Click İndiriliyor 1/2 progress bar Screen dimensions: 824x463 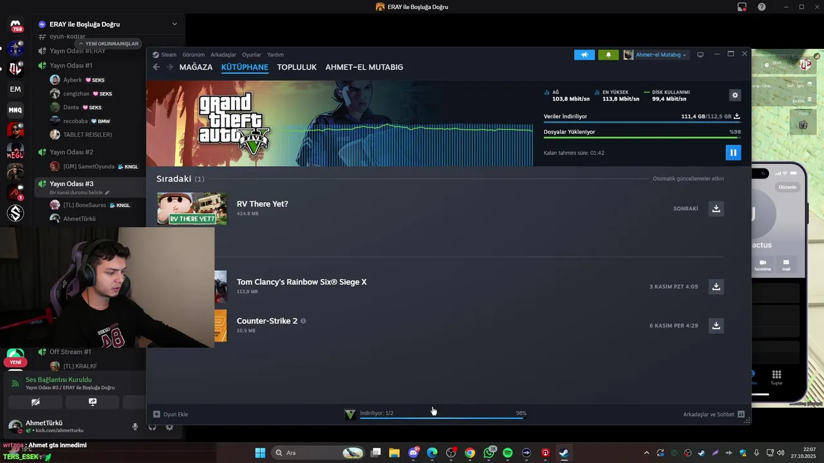coord(443,417)
